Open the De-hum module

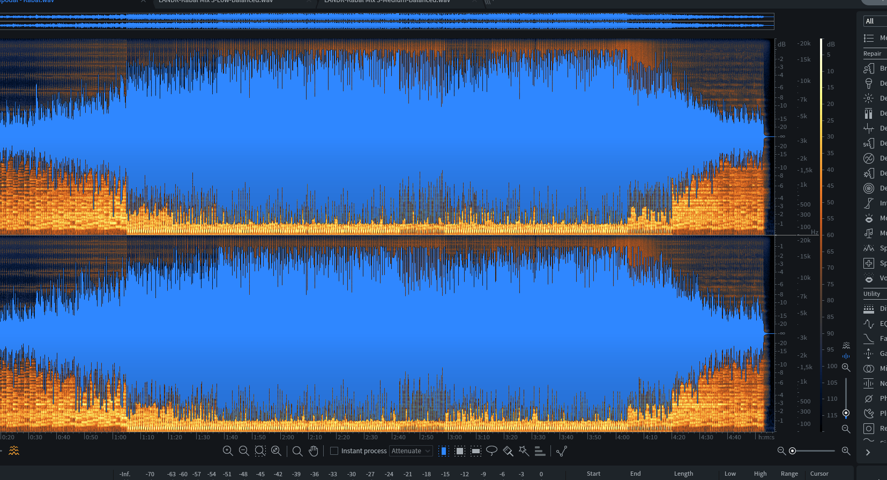click(x=869, y=158)
